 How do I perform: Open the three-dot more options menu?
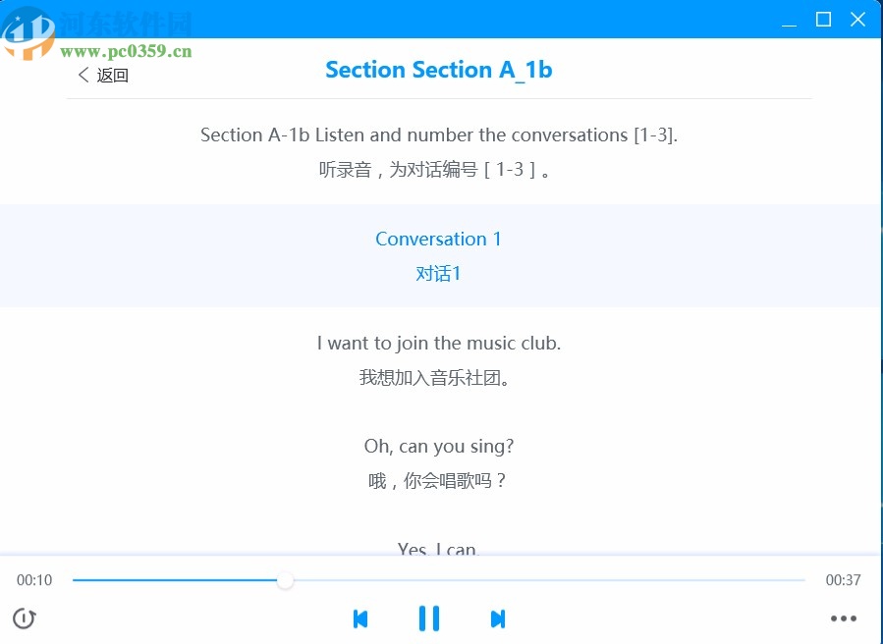click(x=843, y=618)
